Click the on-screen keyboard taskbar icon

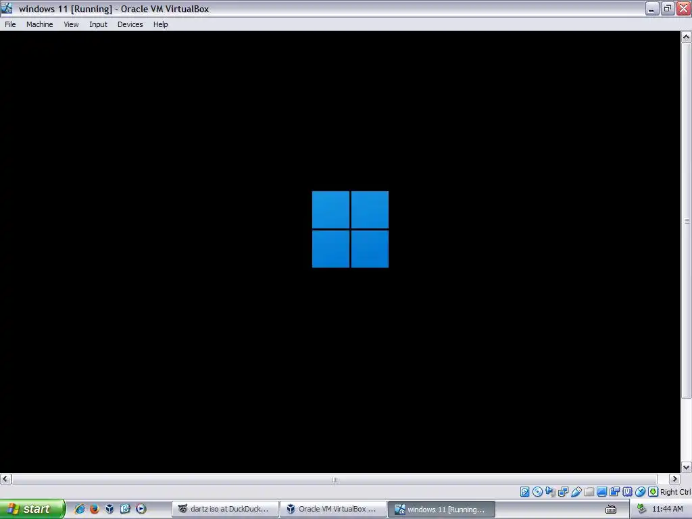click(x=611, y=510)
